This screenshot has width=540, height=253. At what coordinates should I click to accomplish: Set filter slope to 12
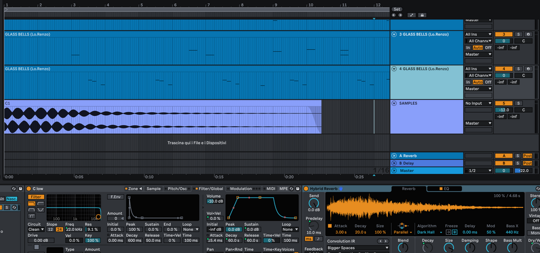coord(51,229)
